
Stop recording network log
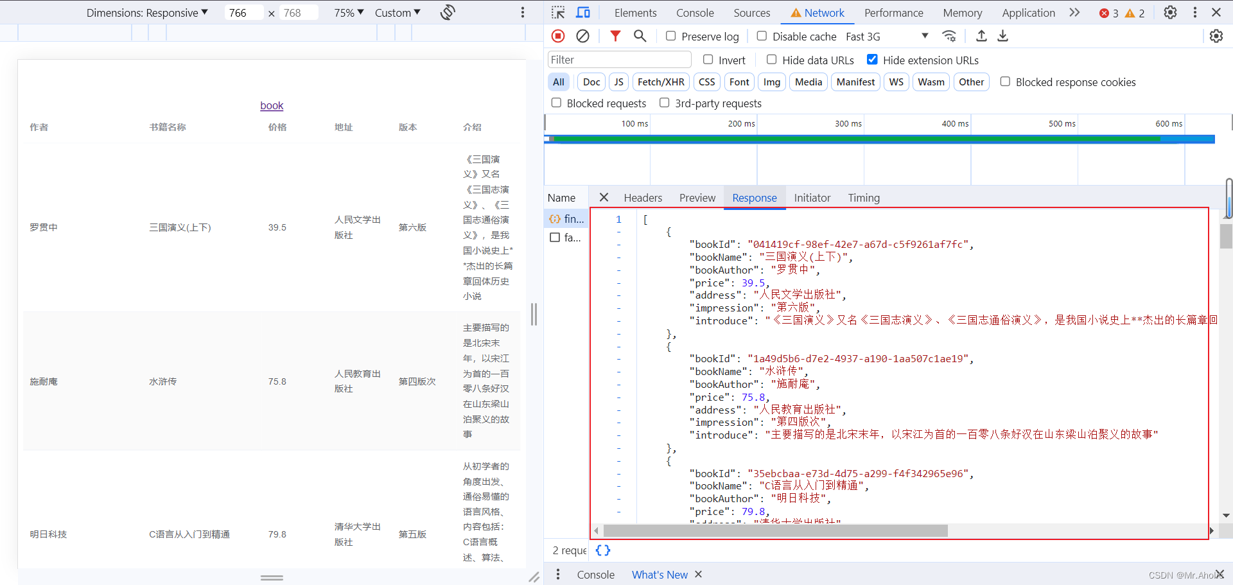click(557, 36)
